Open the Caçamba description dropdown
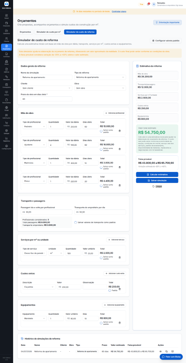The image size is (186, 363). pos(39,287)
